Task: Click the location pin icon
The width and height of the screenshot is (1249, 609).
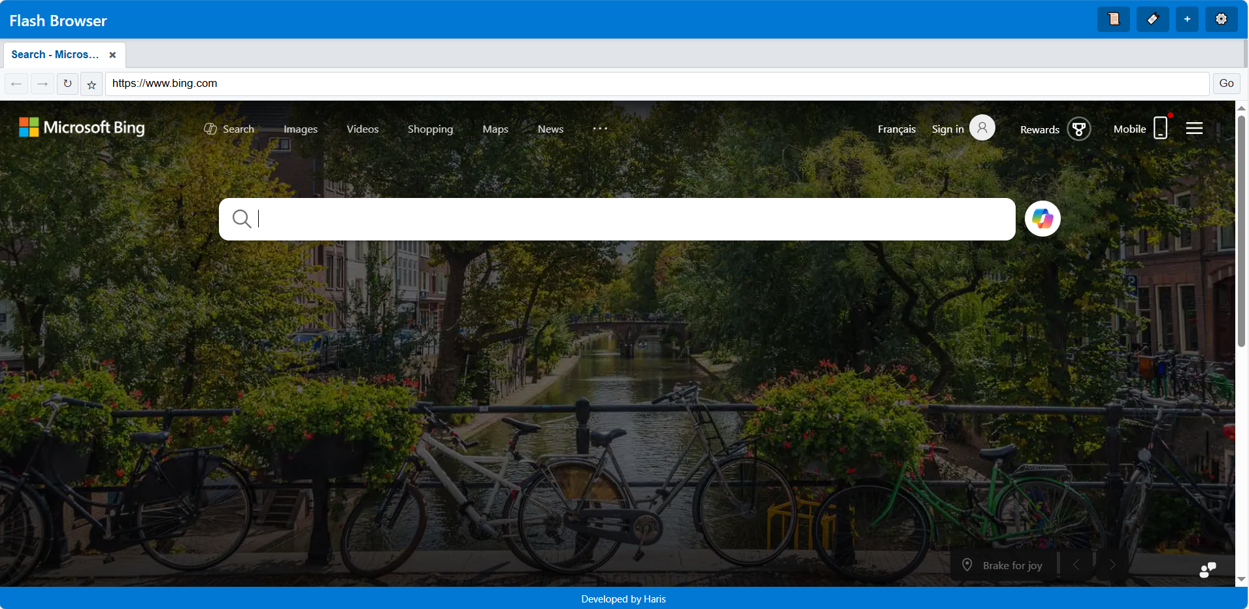Action: pos(967,565)
